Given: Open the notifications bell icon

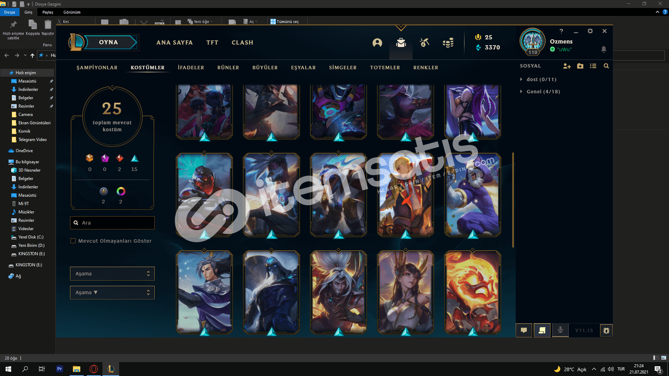Looking at the screenshot, I should coord(604,49).
